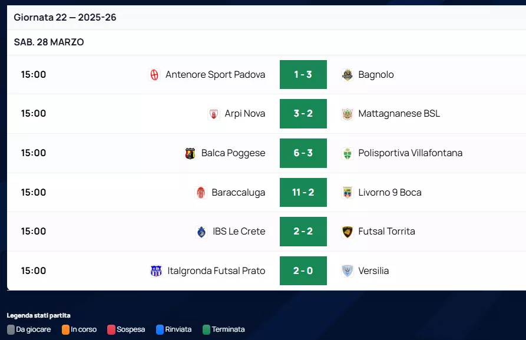Open the Polisportiva Villafontana team name link
Screen dimensions: 526x340
(x=410, y=153)
